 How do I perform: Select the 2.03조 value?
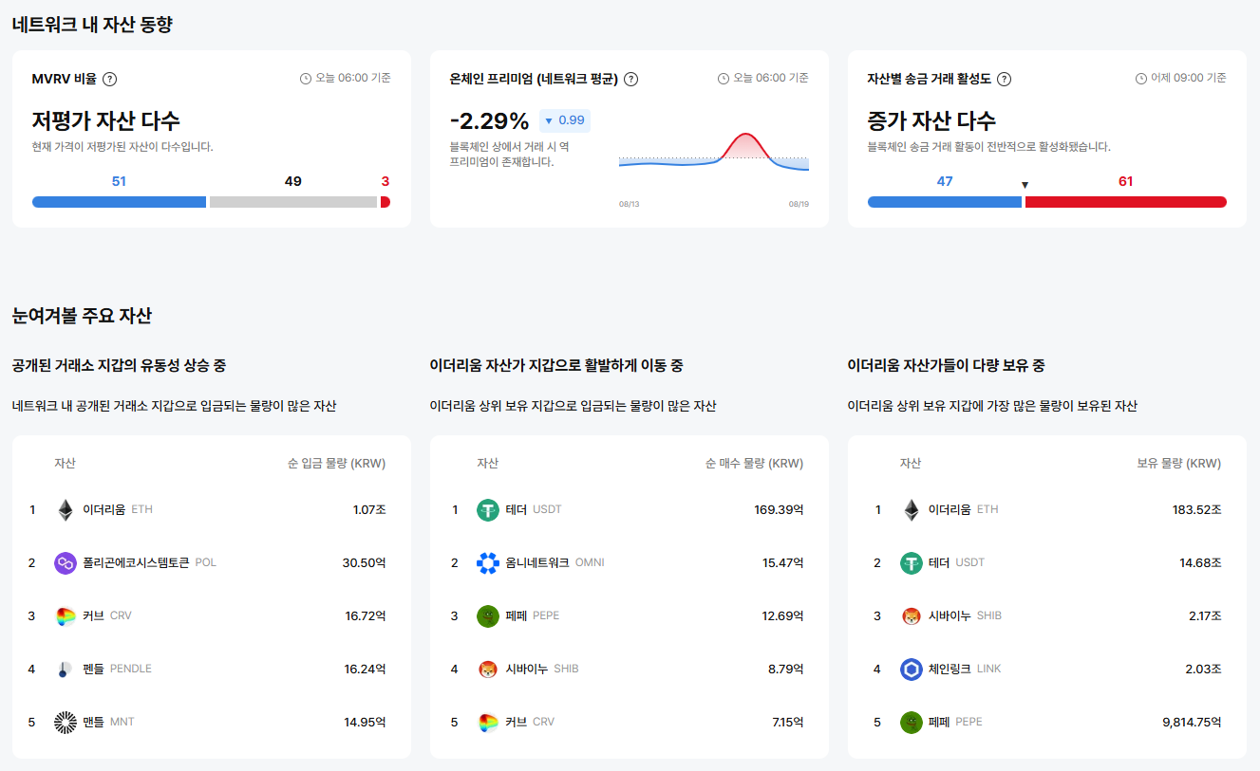1204,670
